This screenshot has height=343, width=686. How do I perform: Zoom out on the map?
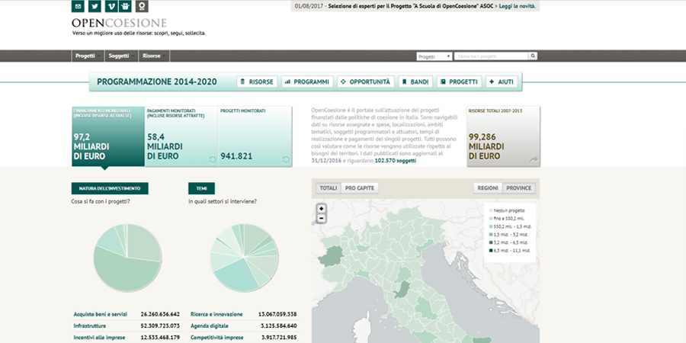(x=322, y=218)
